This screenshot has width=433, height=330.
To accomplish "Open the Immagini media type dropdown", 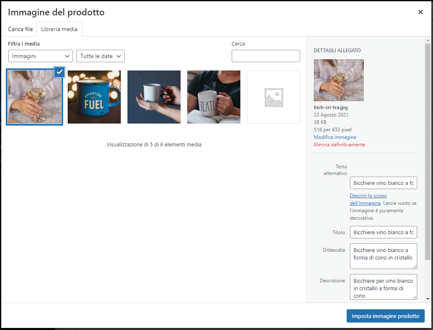I will click(x=41, y=56).
